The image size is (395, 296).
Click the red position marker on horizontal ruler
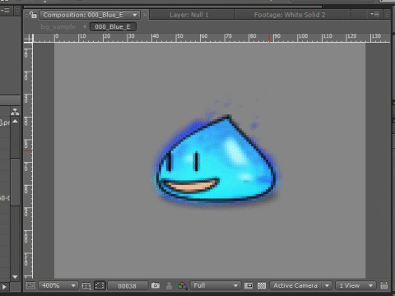(269, 38)
